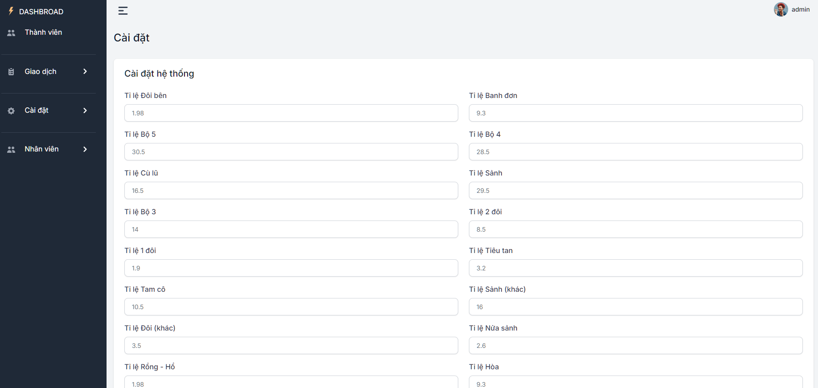Focus the Tỉ lệ Đôi bên field
This screenshot has height=388, width=818.
click(291, 113)
